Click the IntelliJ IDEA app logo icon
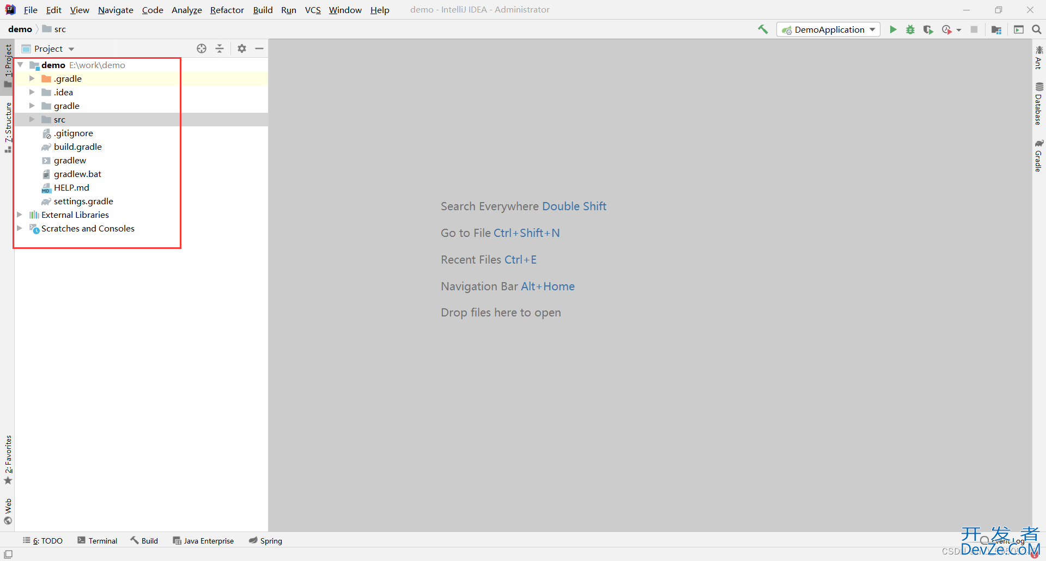1046x561 pixels. (10, 10)
